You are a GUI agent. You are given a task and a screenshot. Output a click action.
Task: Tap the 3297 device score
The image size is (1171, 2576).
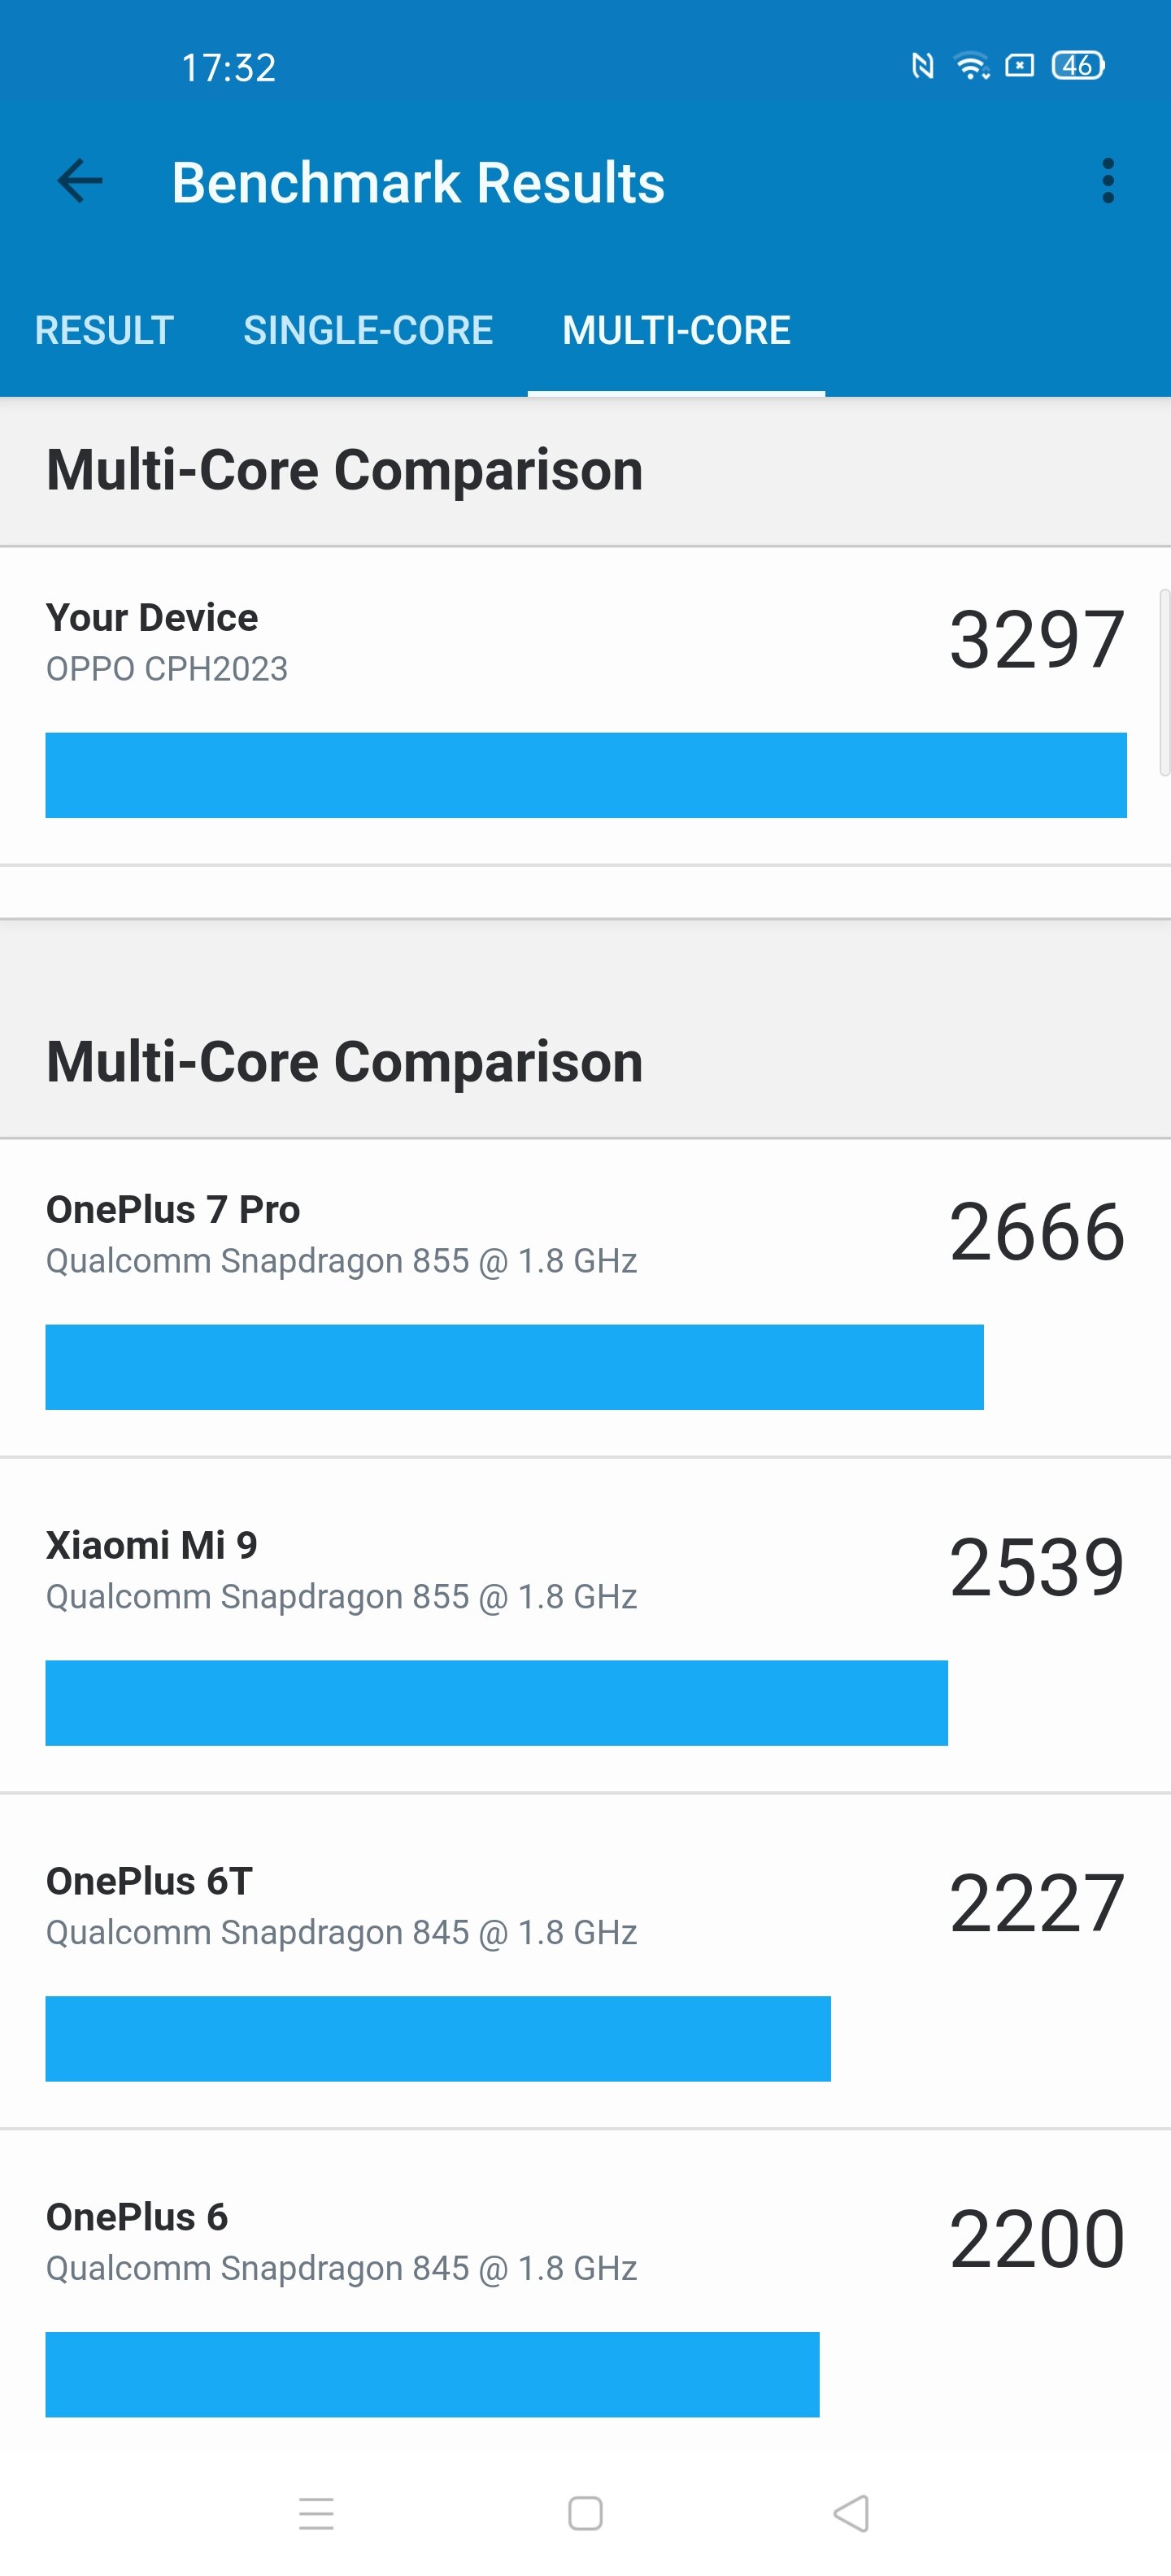tap(1037, 640)
